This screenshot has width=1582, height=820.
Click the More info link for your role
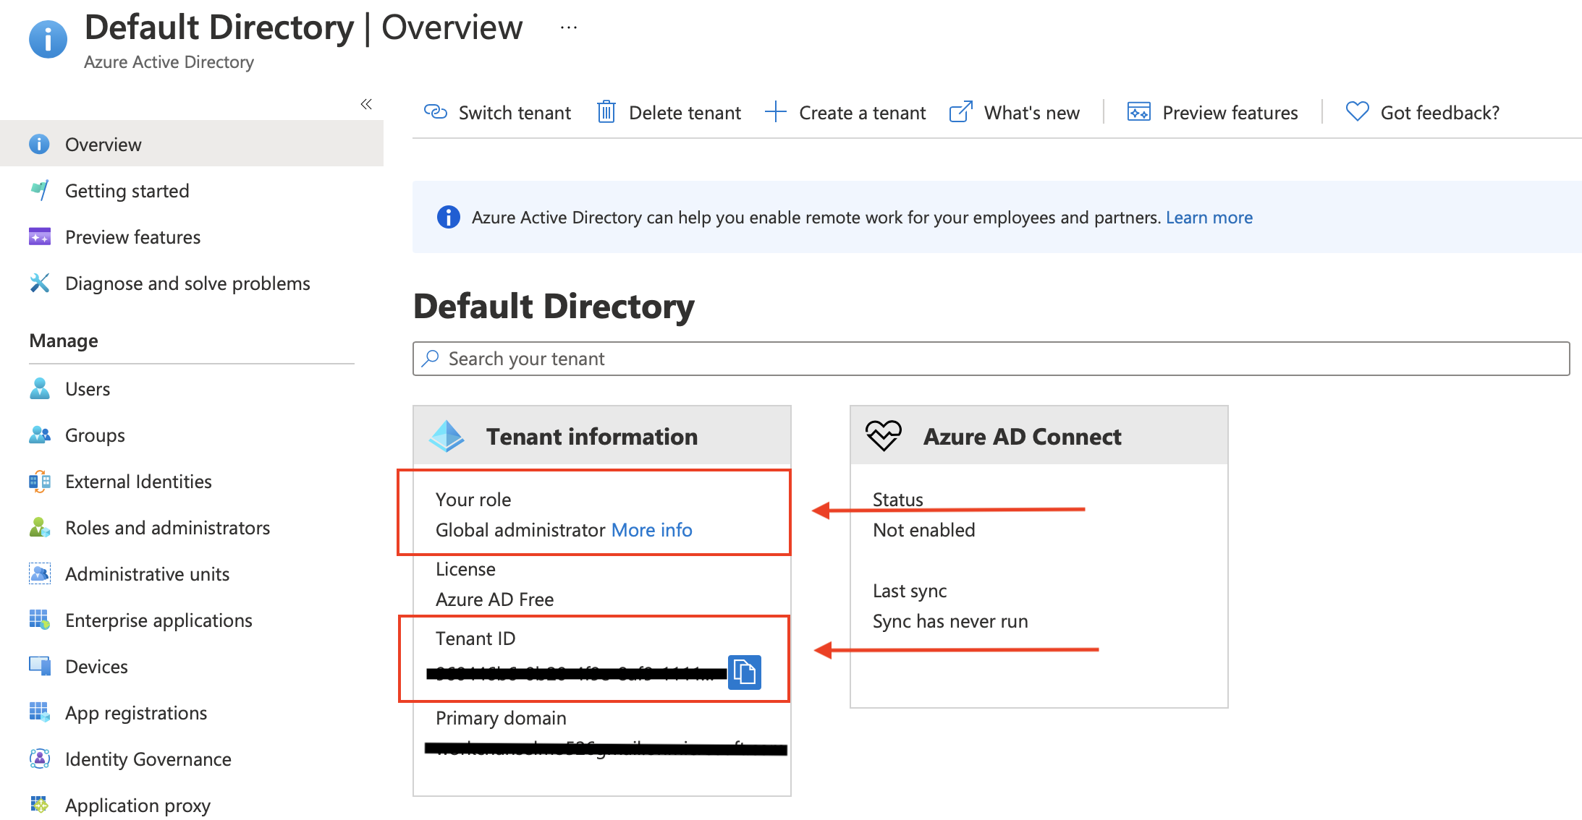[651, 530]
